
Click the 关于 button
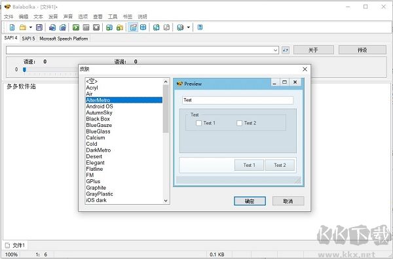(x=314, y=50)
